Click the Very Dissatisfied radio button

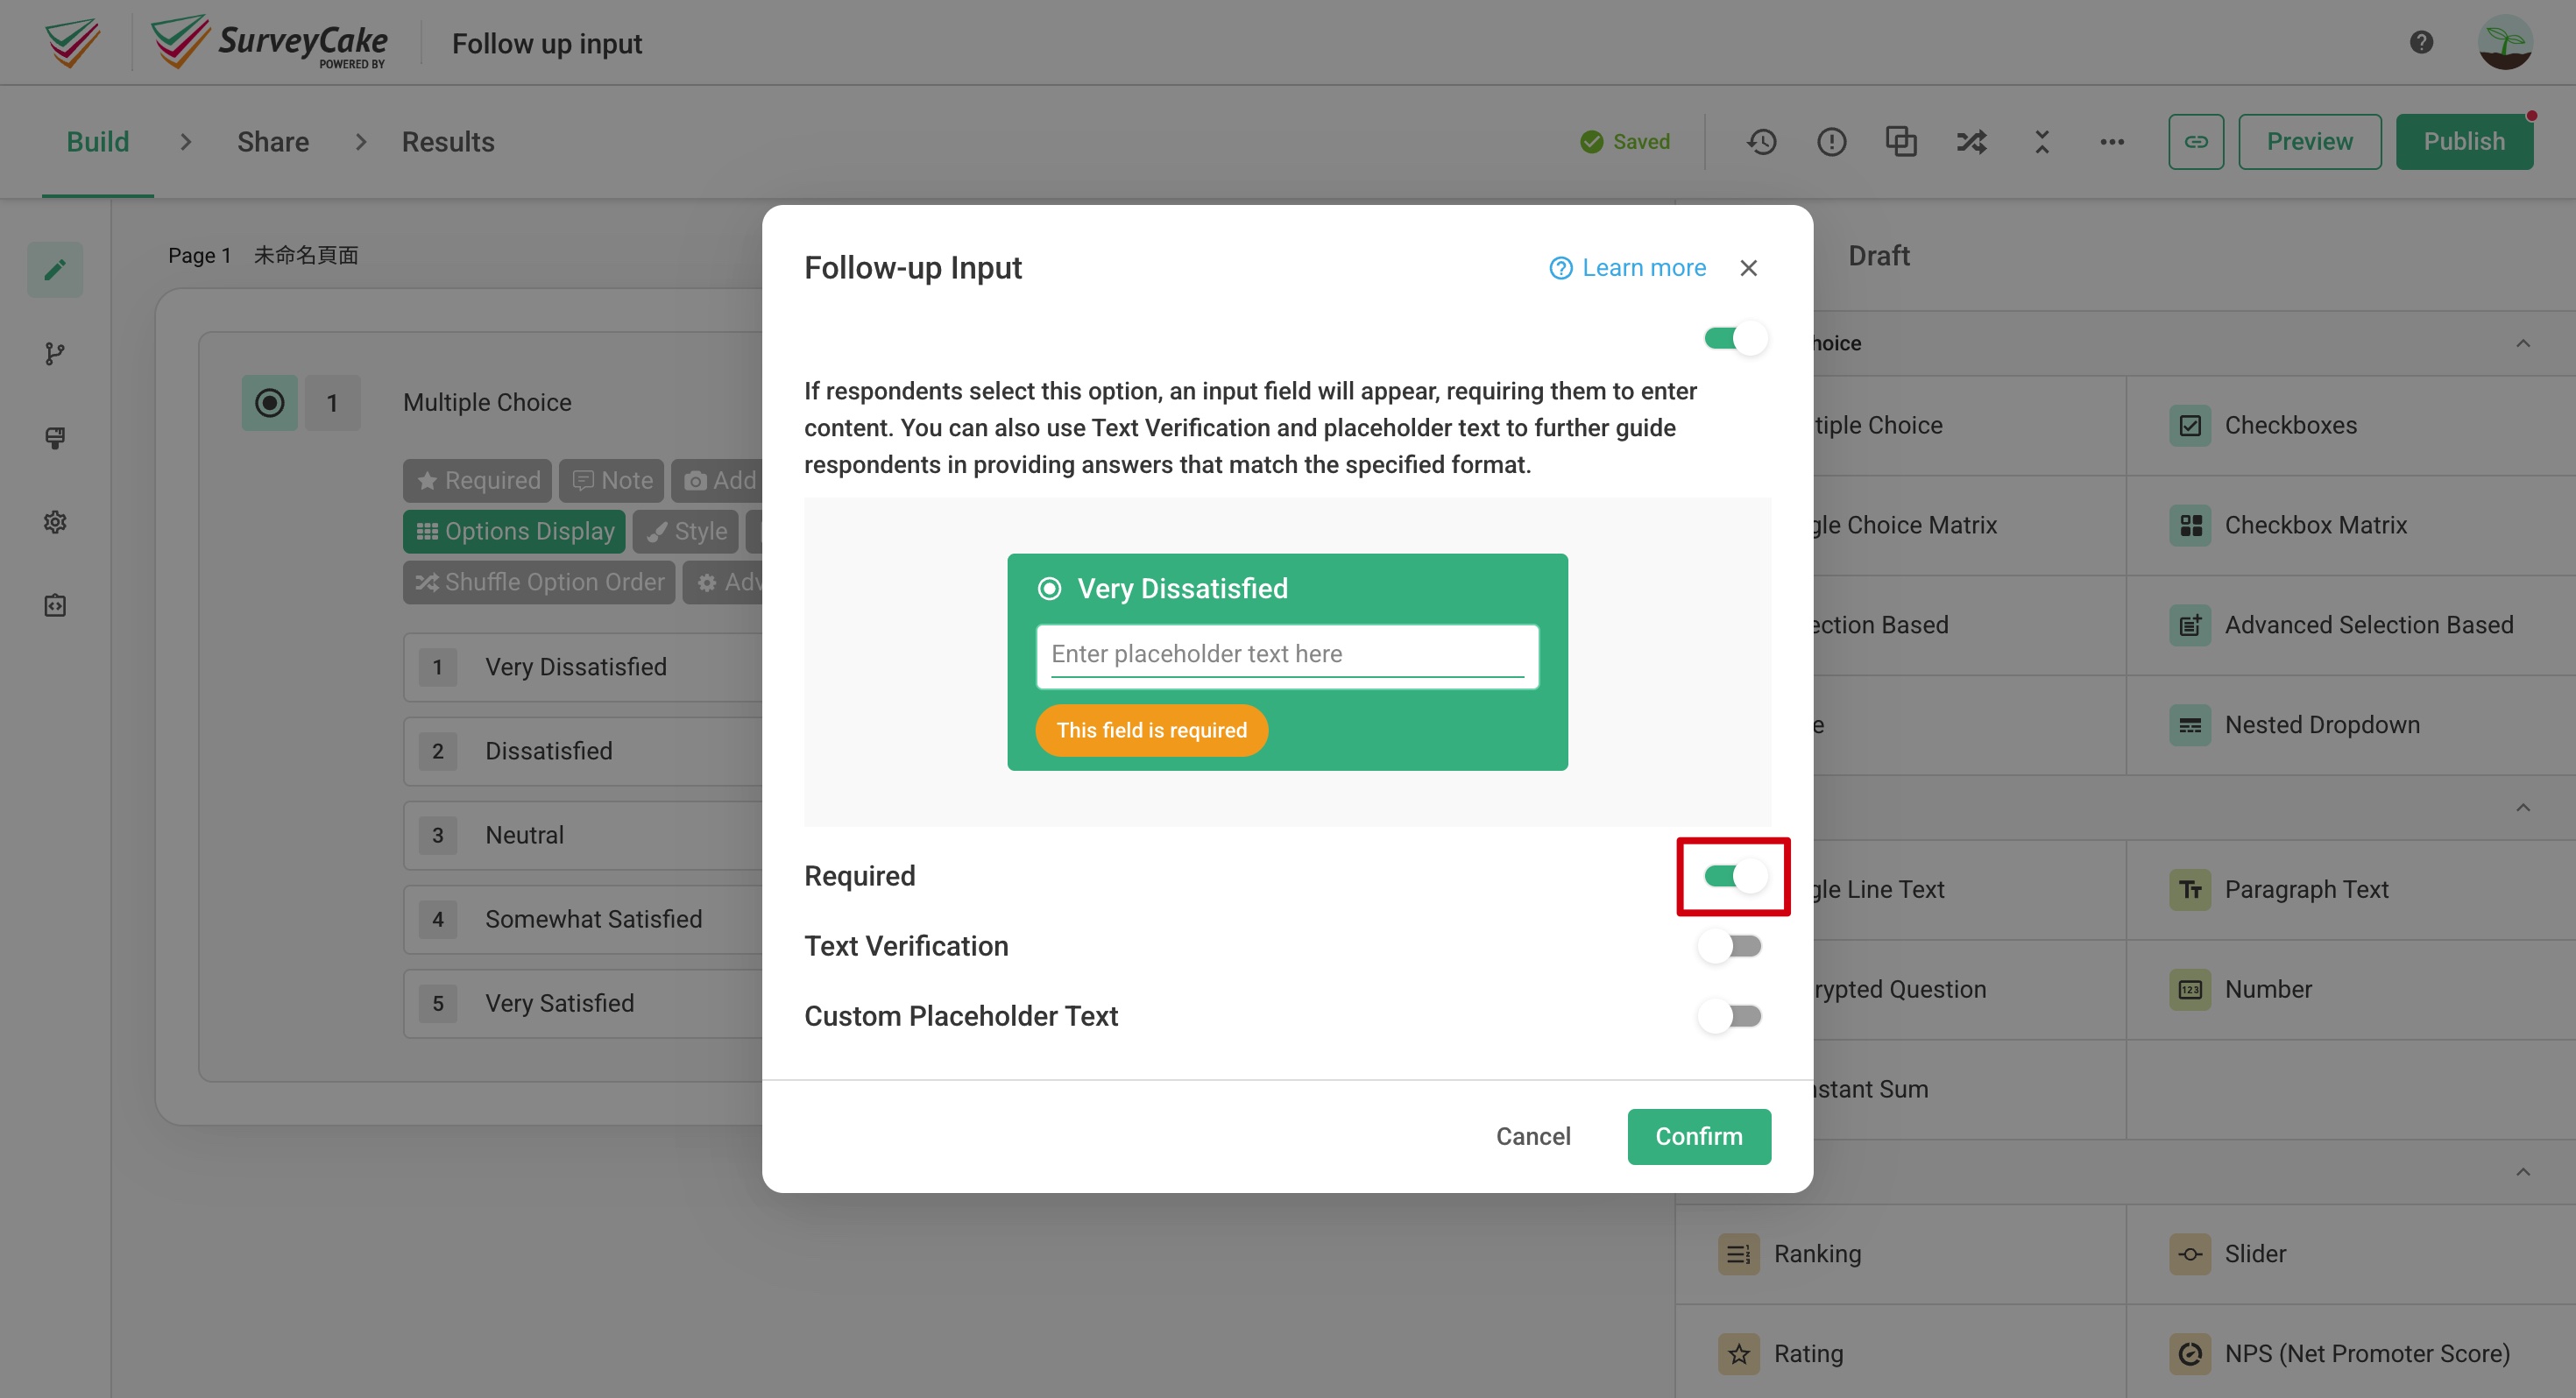tap(1048, 588)
